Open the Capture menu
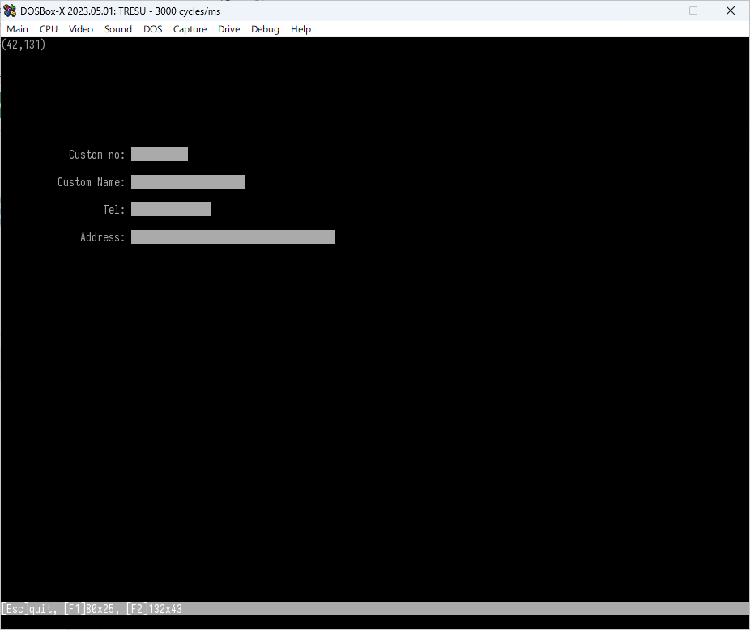Viewport: 750px width, 630px height. coord(190,29)
